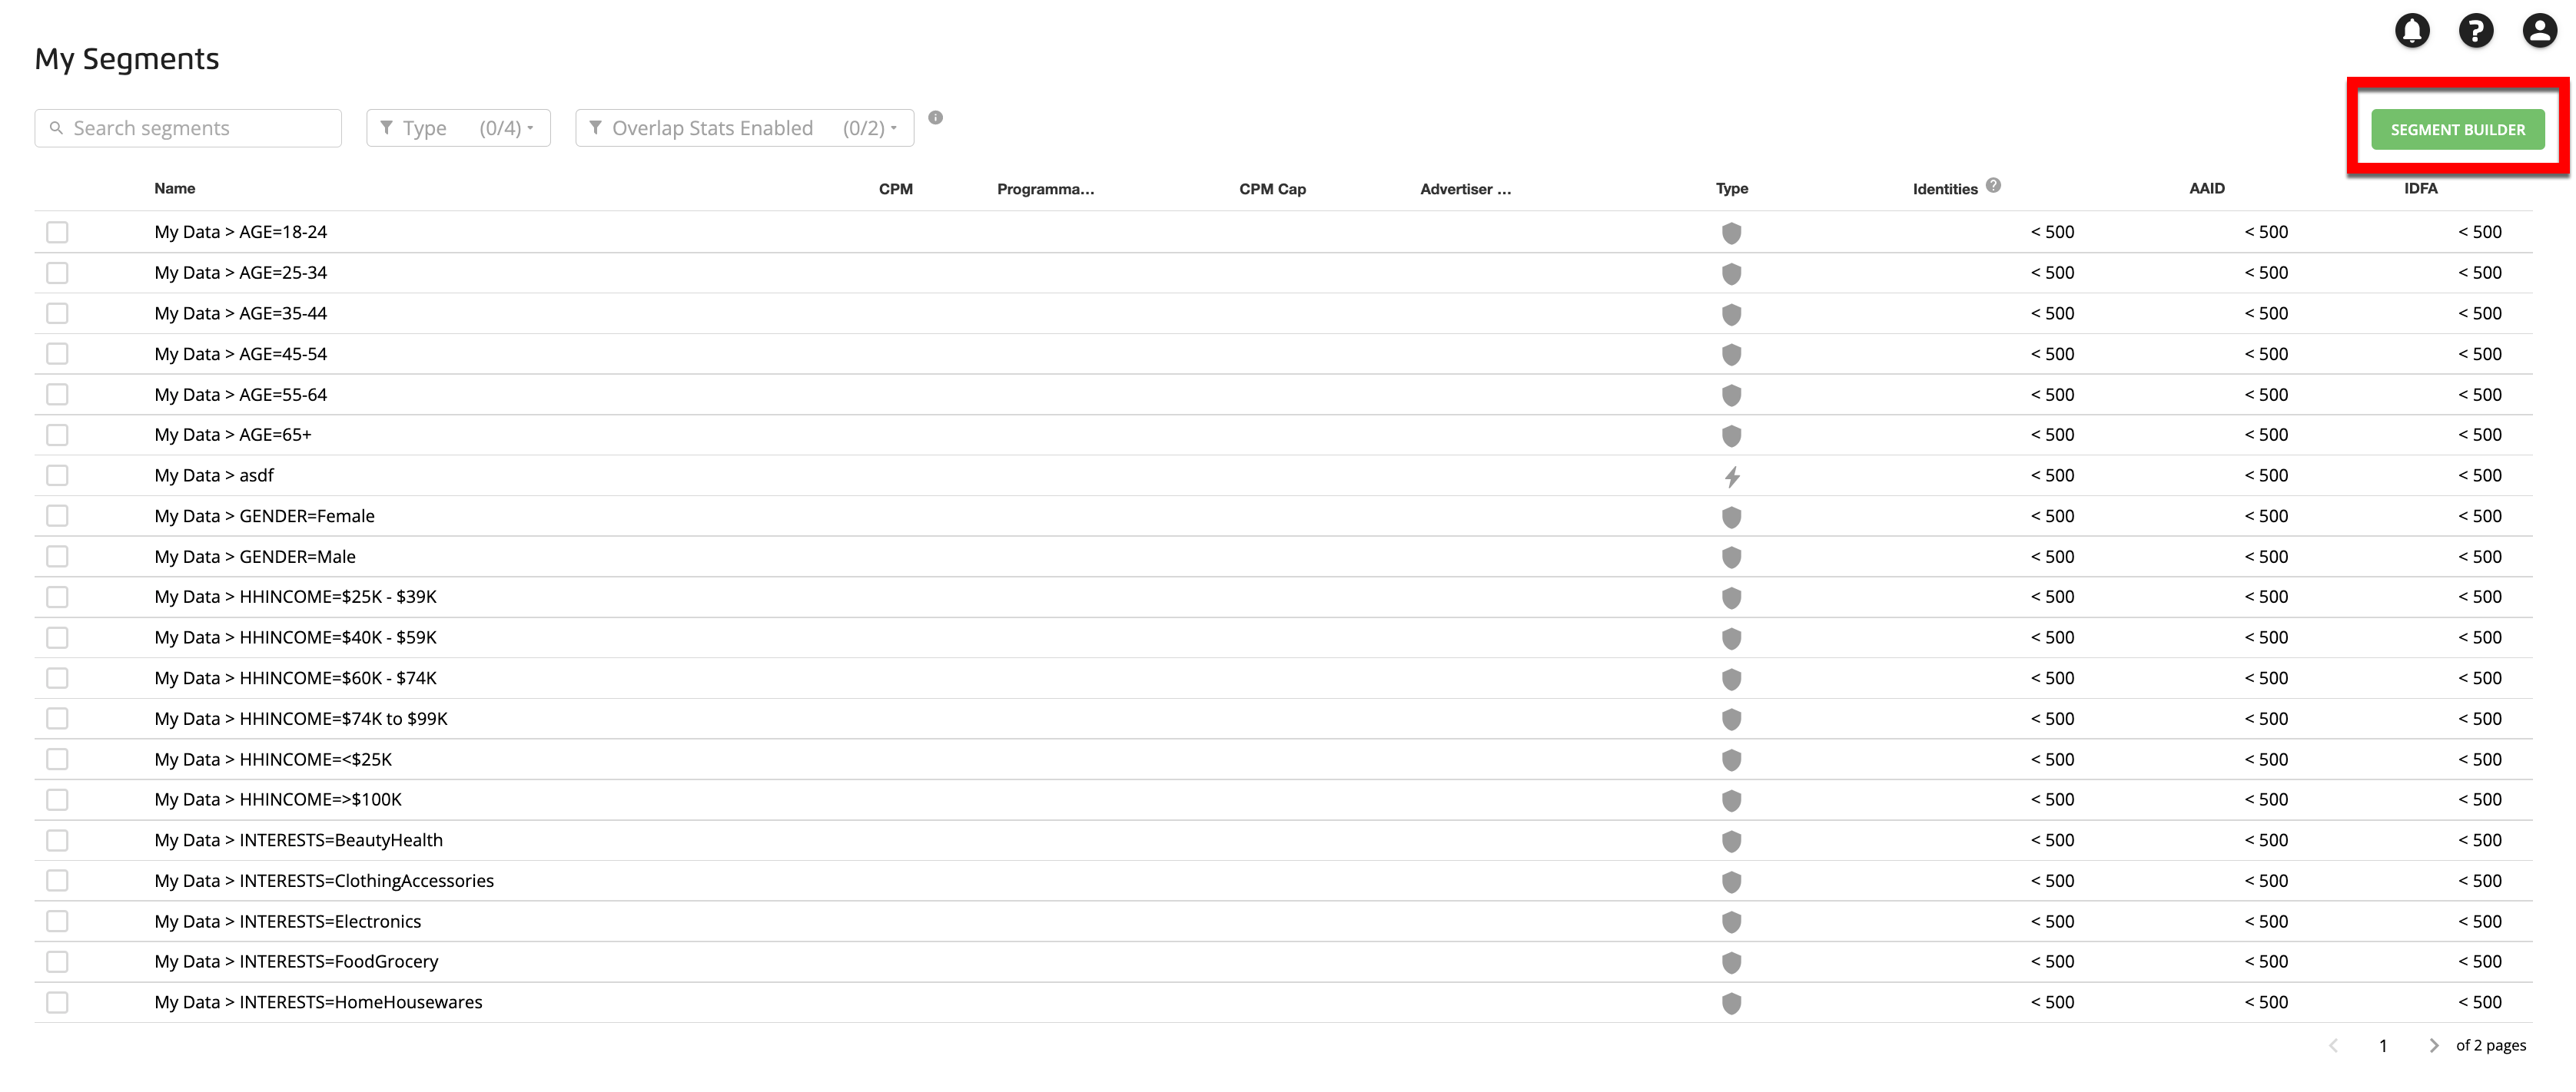The height and width of the screenshot is (1092, 2576).
Task: Check the HHINCOME=$40K - $59K row checkbox
Action: [x=57, y=637]
